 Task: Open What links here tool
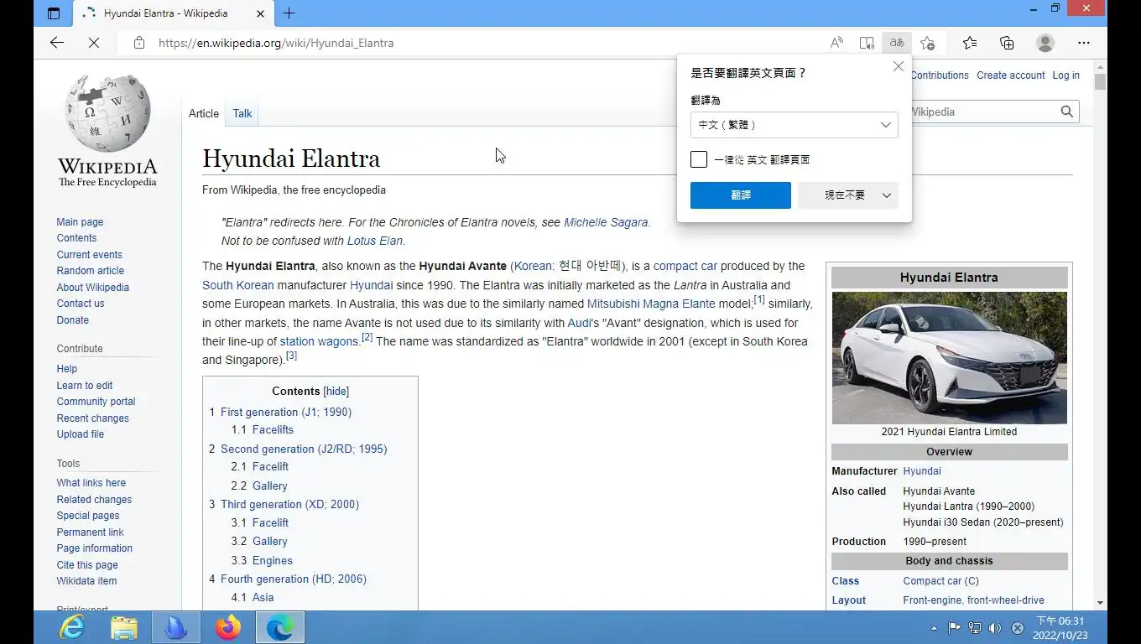tap(91, 483)
